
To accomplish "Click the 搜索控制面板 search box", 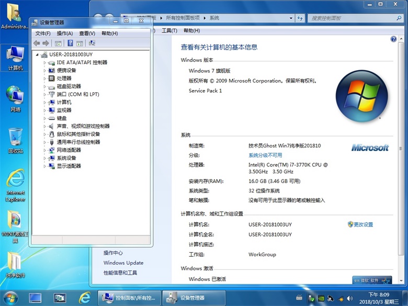I will [350, 18].
